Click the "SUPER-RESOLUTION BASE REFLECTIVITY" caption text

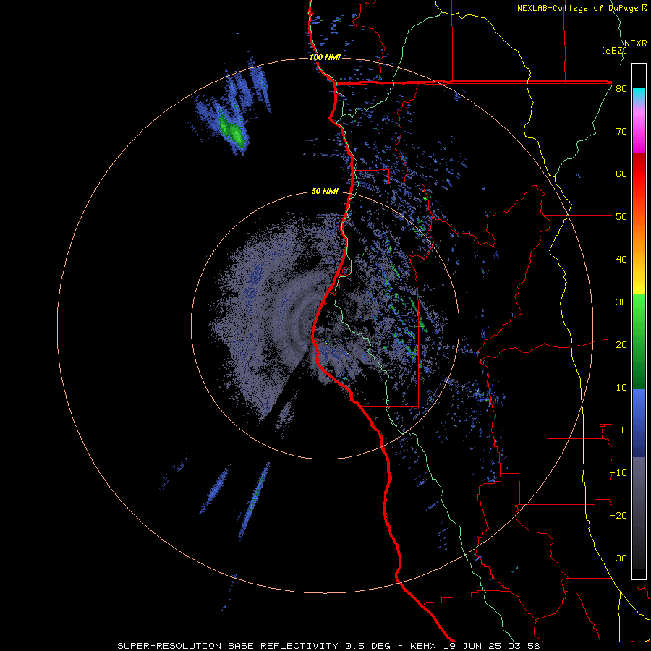pyautogui.click(x=229, y=646)
